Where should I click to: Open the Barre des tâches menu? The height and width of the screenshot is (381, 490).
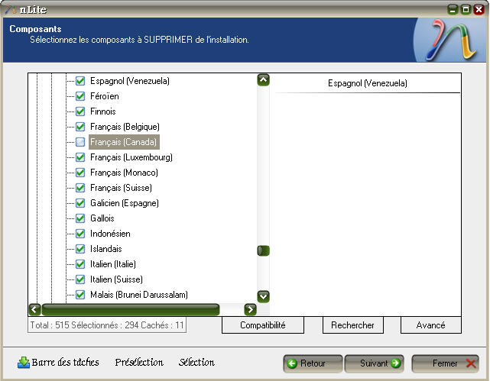[65, 362]
